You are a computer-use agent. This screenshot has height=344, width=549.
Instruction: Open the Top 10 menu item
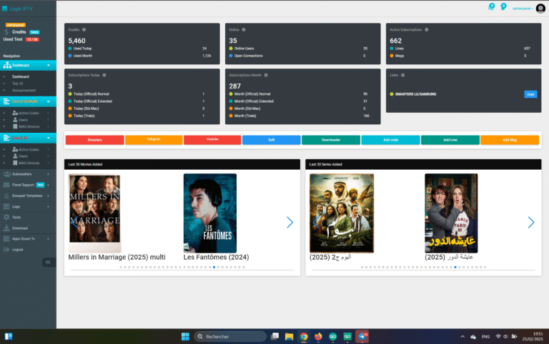[x=18, y=84]
